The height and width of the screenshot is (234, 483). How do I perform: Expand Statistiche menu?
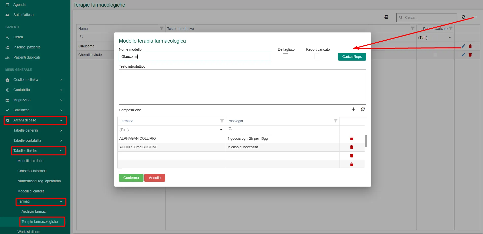(35, 110)
